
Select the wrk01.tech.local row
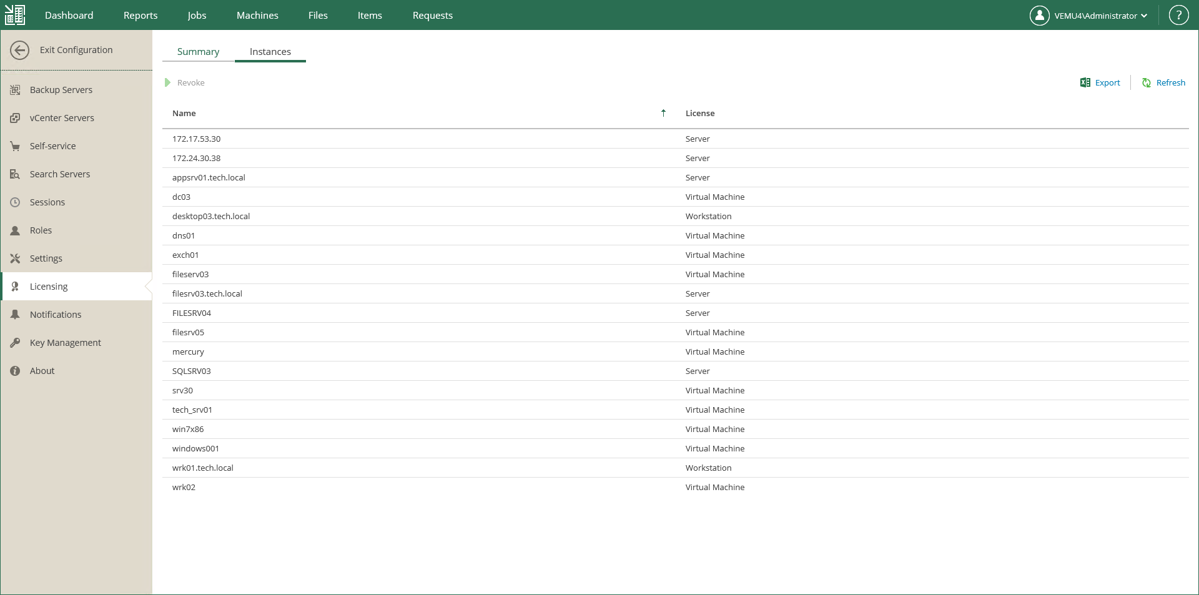tap(675, 468)
